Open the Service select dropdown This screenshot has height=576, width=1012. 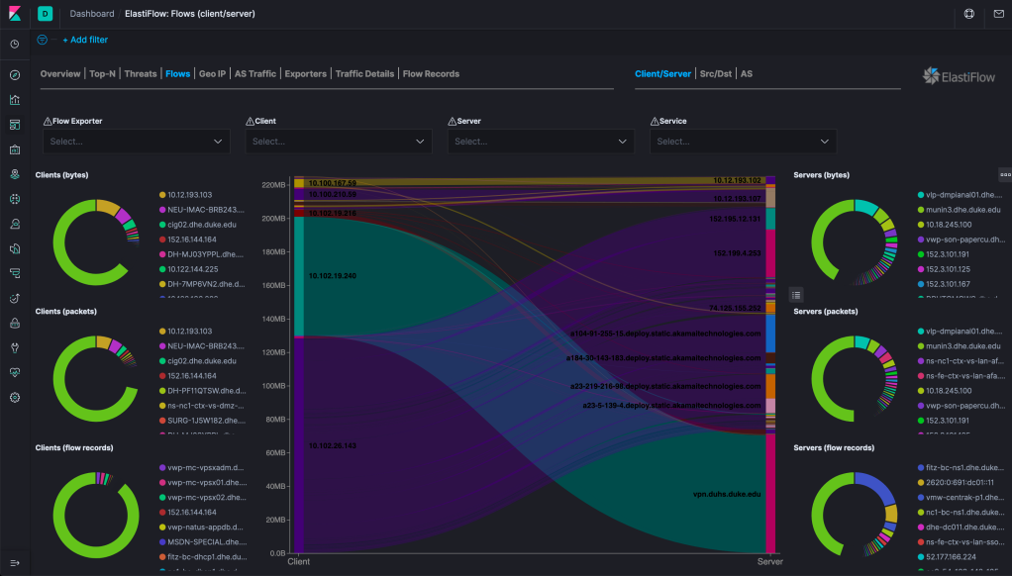(743, 142)
